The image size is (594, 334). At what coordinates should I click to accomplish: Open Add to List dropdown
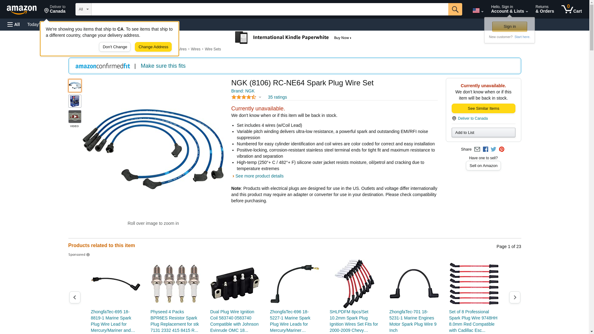[x=483, y=133]
